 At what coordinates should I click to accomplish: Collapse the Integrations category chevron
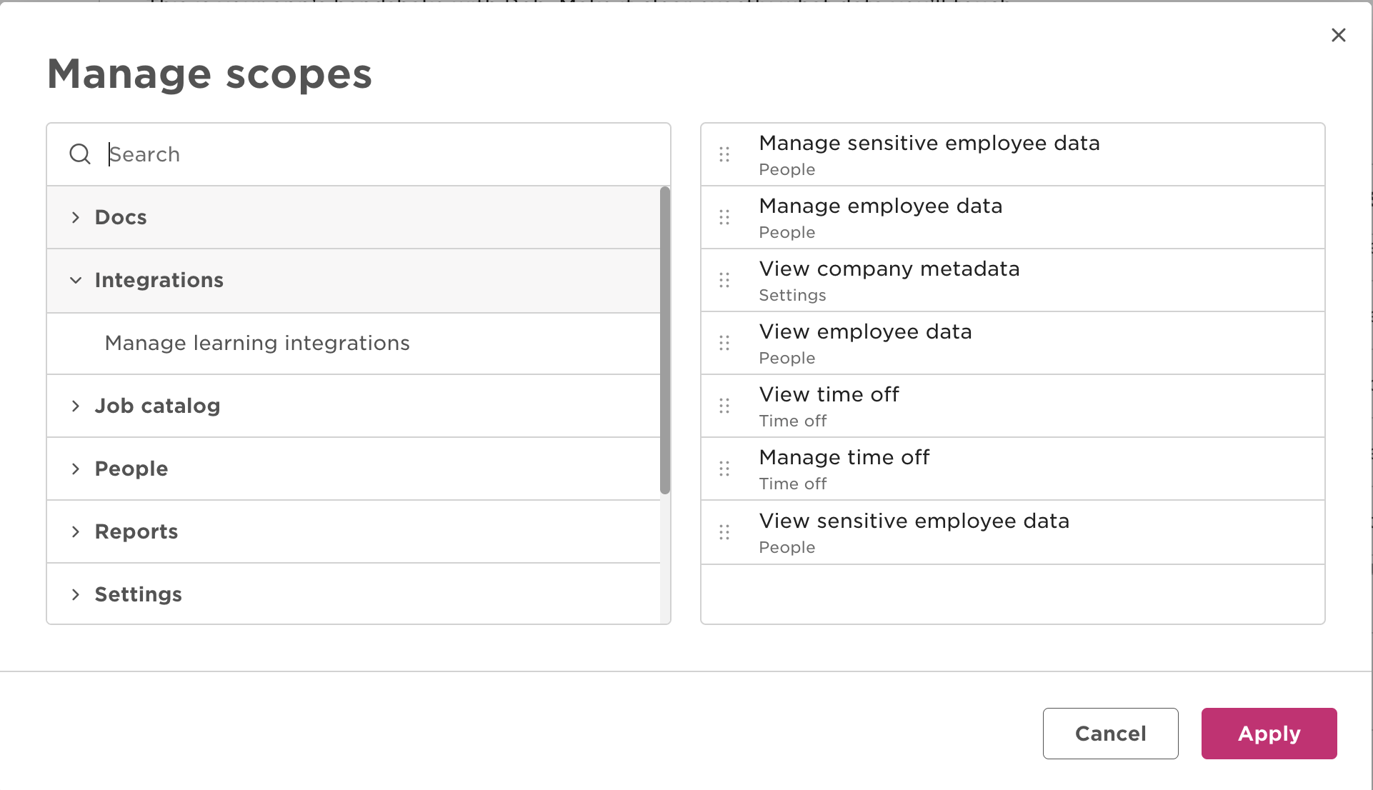(x=76, y=280)
